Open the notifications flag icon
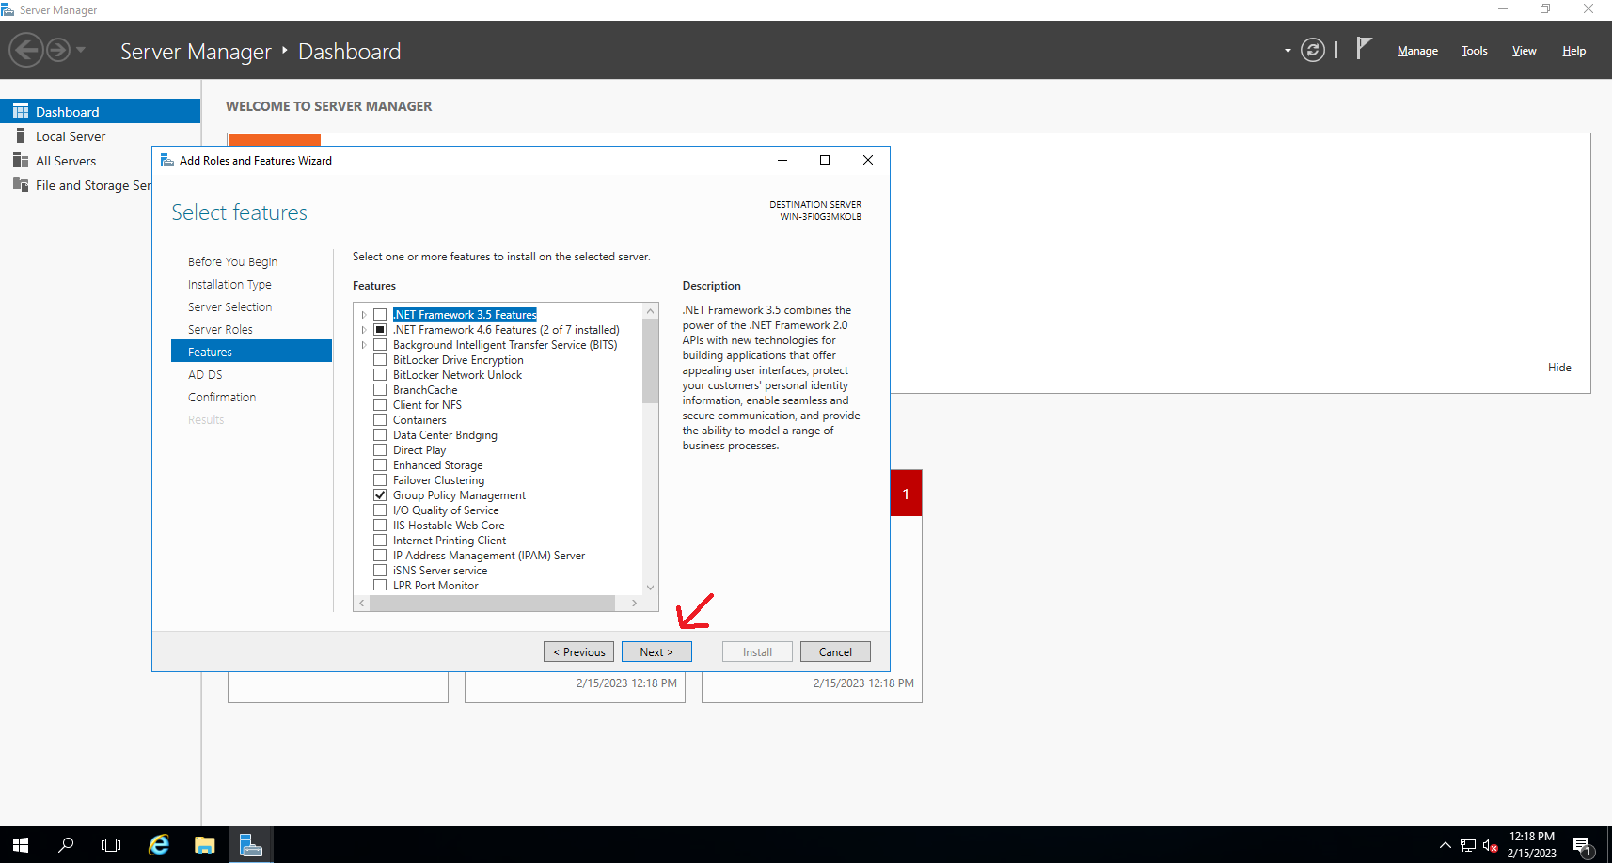Viewport: 1612px width, 863px height. click(1364, 48)
